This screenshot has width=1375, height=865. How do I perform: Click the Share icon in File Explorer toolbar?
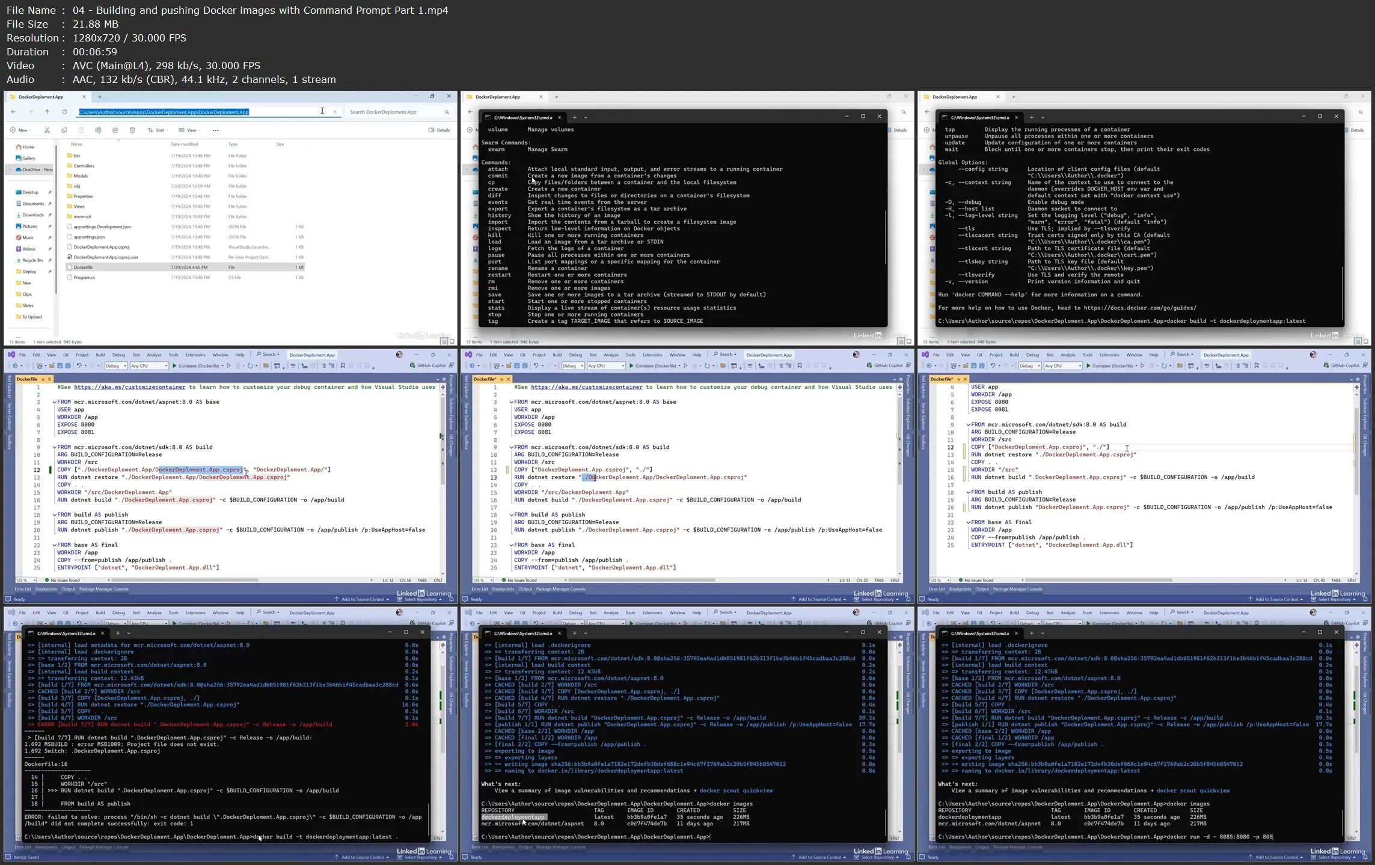point(115,130)
